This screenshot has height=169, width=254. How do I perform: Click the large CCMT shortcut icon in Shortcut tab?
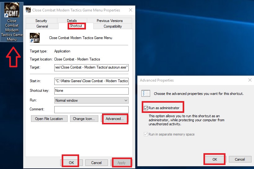[35, 38]
